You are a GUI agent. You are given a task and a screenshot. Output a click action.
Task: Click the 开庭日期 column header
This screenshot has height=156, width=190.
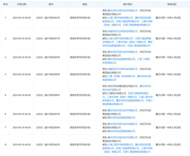click(22, 4)
